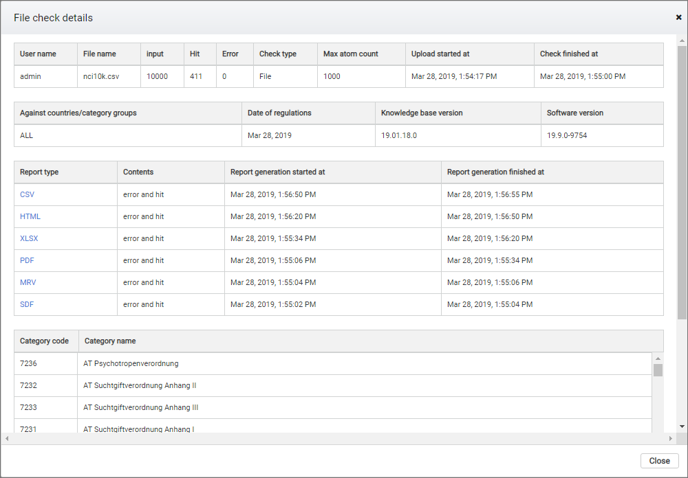Click the Category code column header

[44, 341]
